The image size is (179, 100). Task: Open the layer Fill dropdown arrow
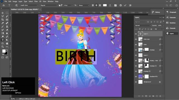163,29
